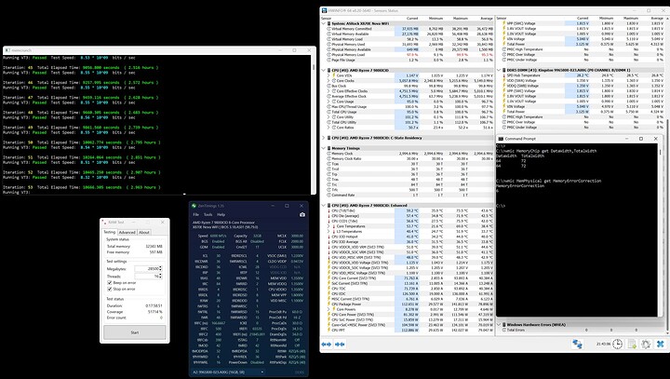Click icon beside Bus Clock row

click(x=329, y=86)
